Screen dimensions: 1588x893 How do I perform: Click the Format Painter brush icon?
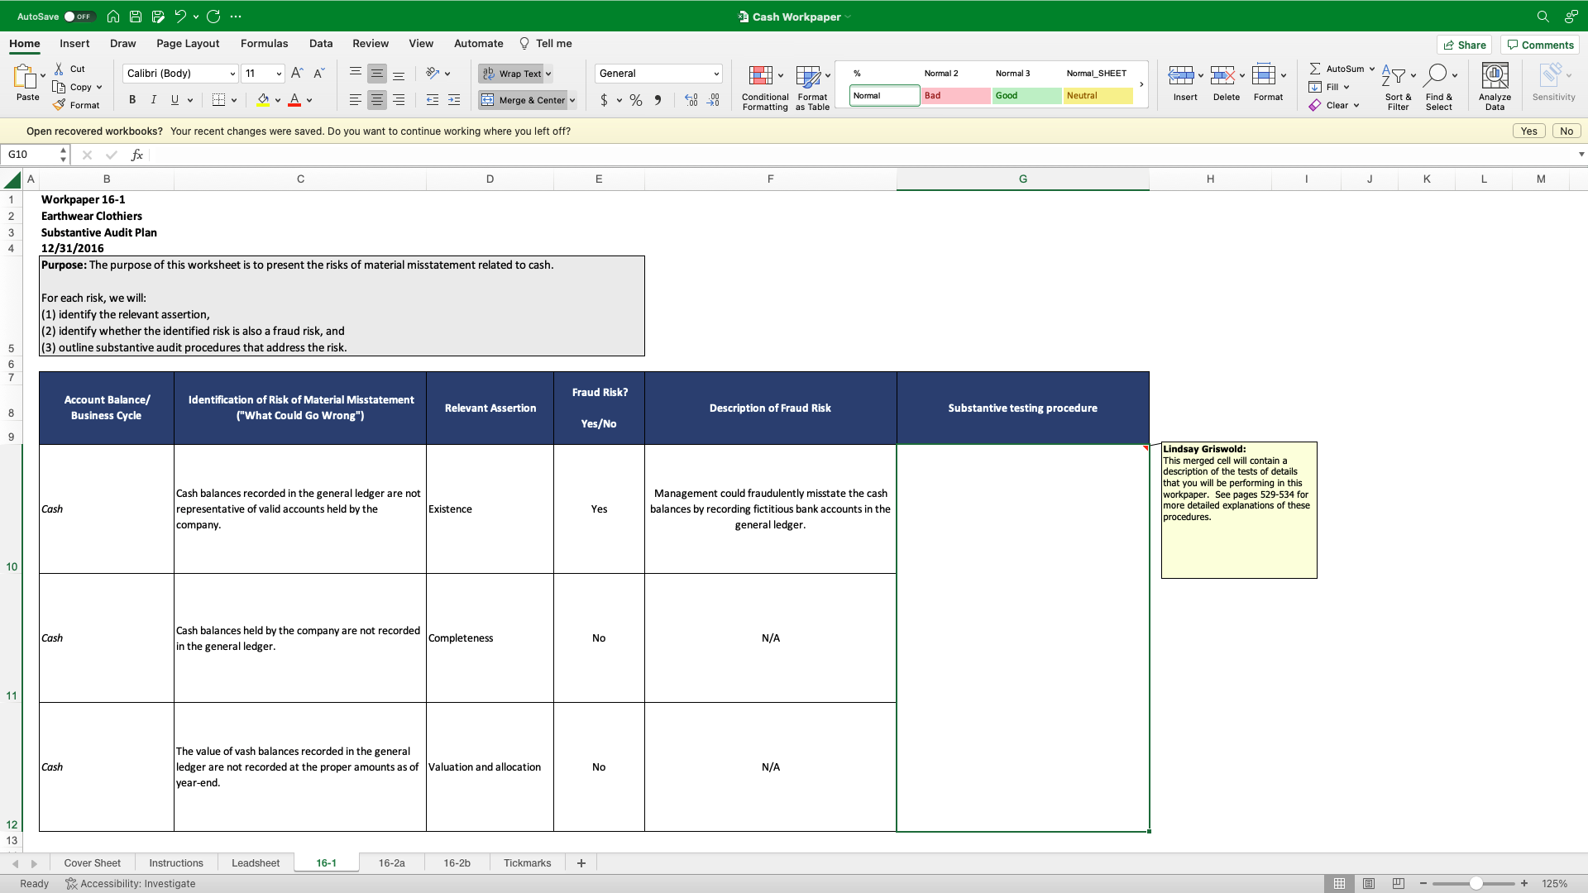click(x=60, y=105)
